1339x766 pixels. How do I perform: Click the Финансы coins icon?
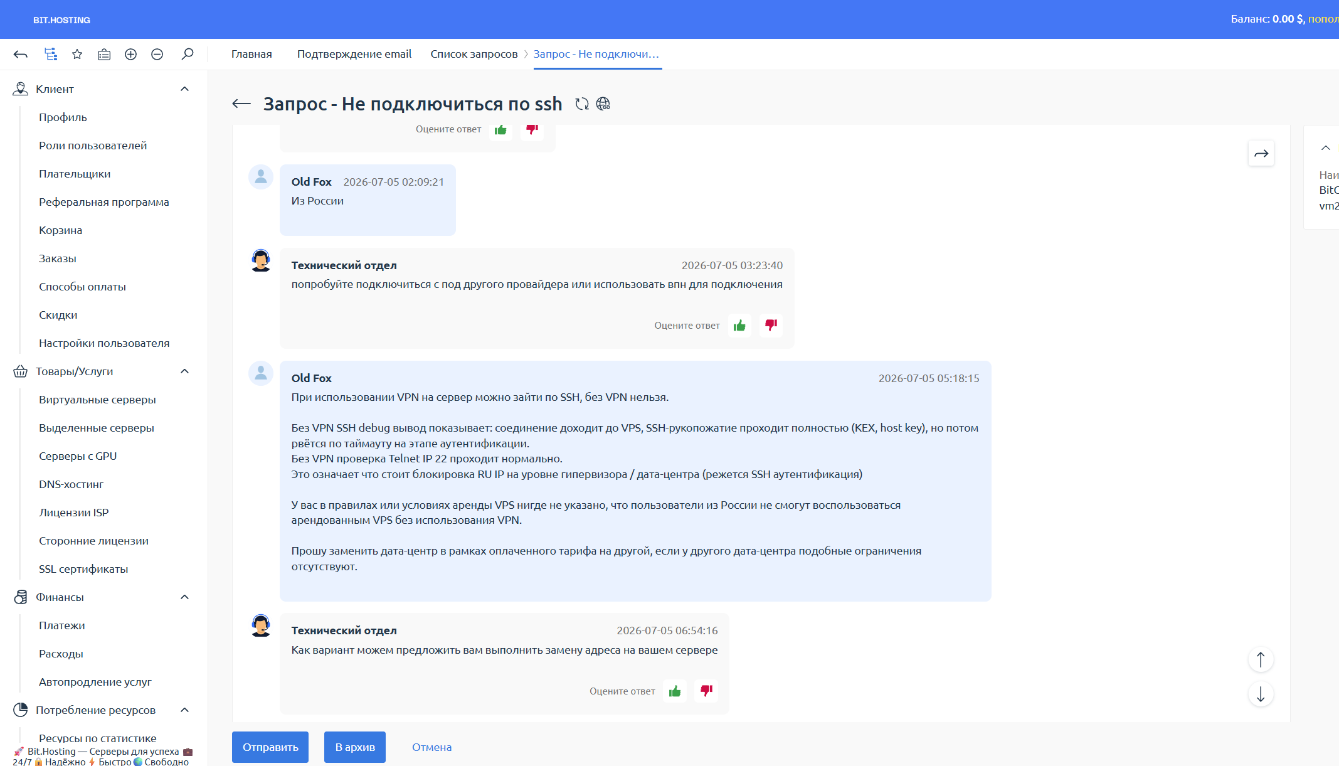[20, 597]
